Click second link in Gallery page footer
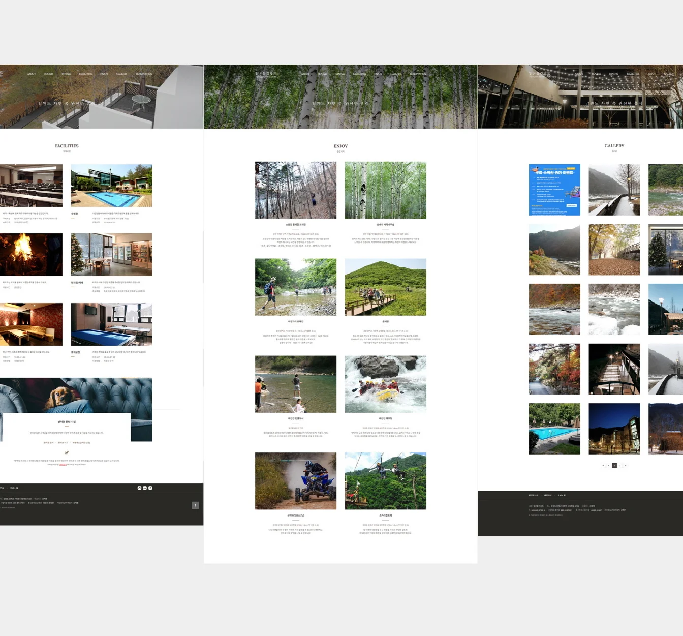Image resolution: width=683 pixels, height=636 pixels. tap(548, 495)
